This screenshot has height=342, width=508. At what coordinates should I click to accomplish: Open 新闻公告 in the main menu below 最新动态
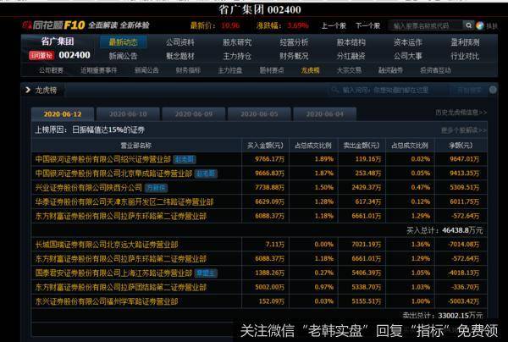pos(124,56)
